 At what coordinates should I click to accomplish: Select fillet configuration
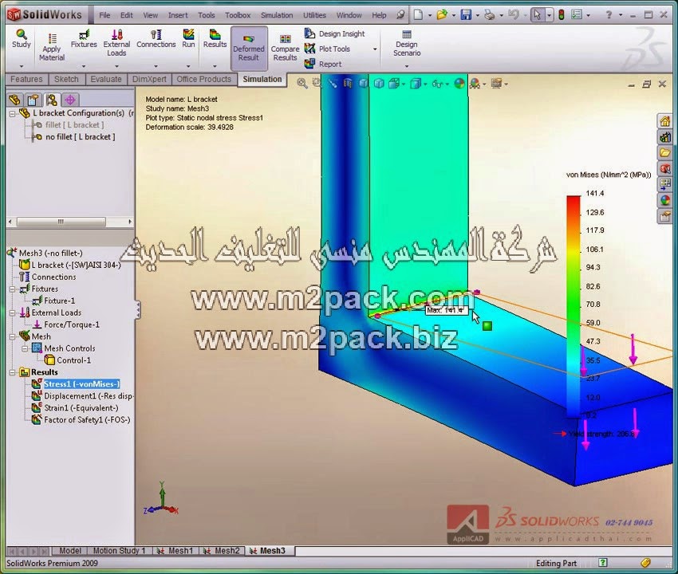(x=74, y=124)
